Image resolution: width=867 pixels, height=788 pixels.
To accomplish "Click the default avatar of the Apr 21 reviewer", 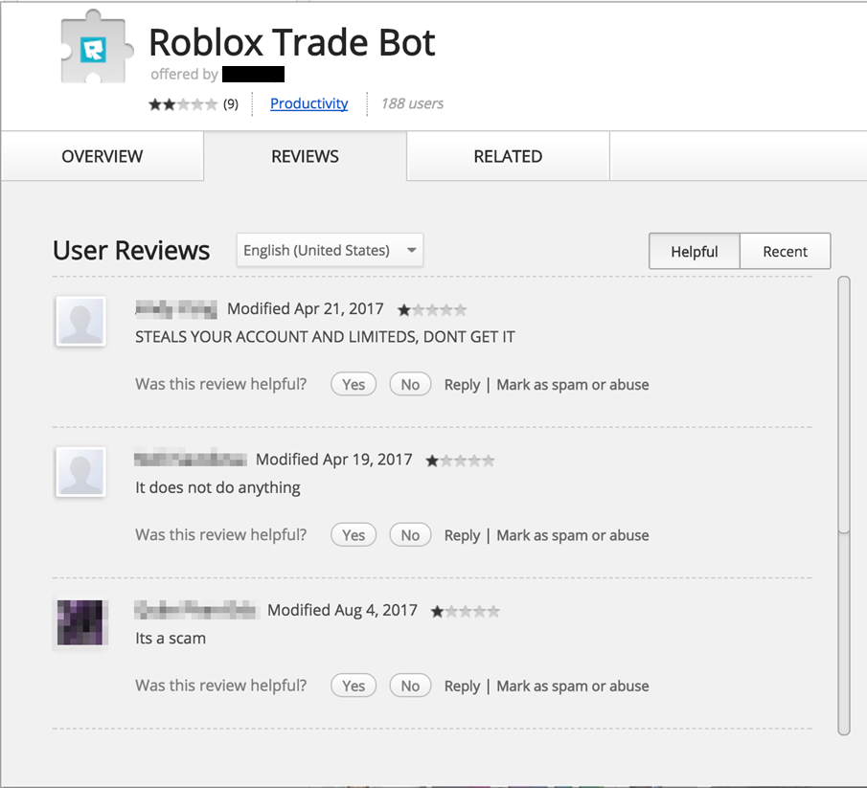I will coord(80,322).
